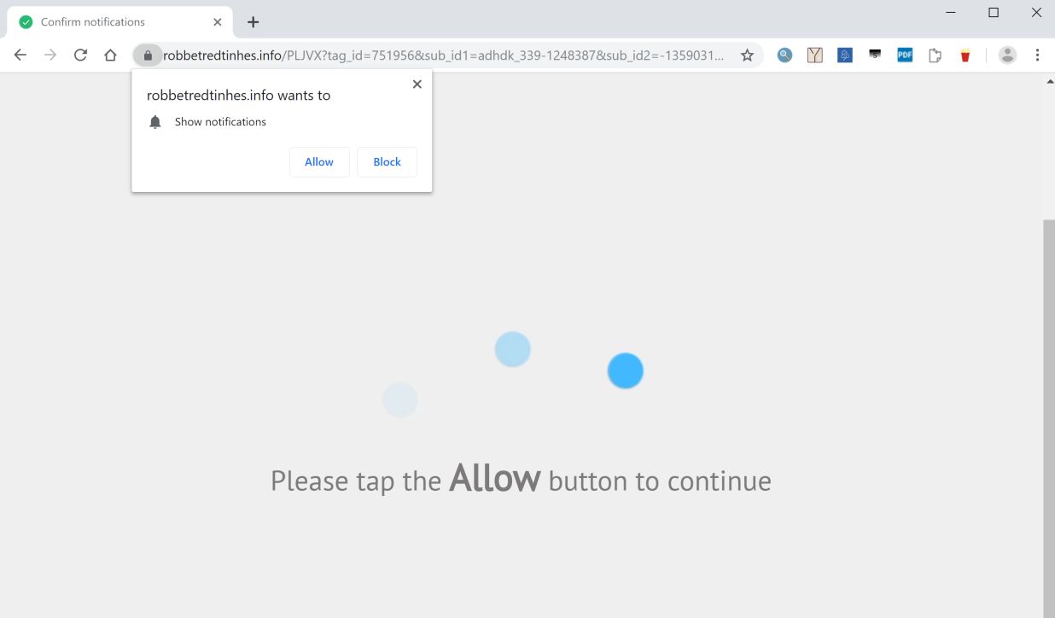Open a new tab with plus button
Screen dimensions: 1055x618
pos(253,22)
